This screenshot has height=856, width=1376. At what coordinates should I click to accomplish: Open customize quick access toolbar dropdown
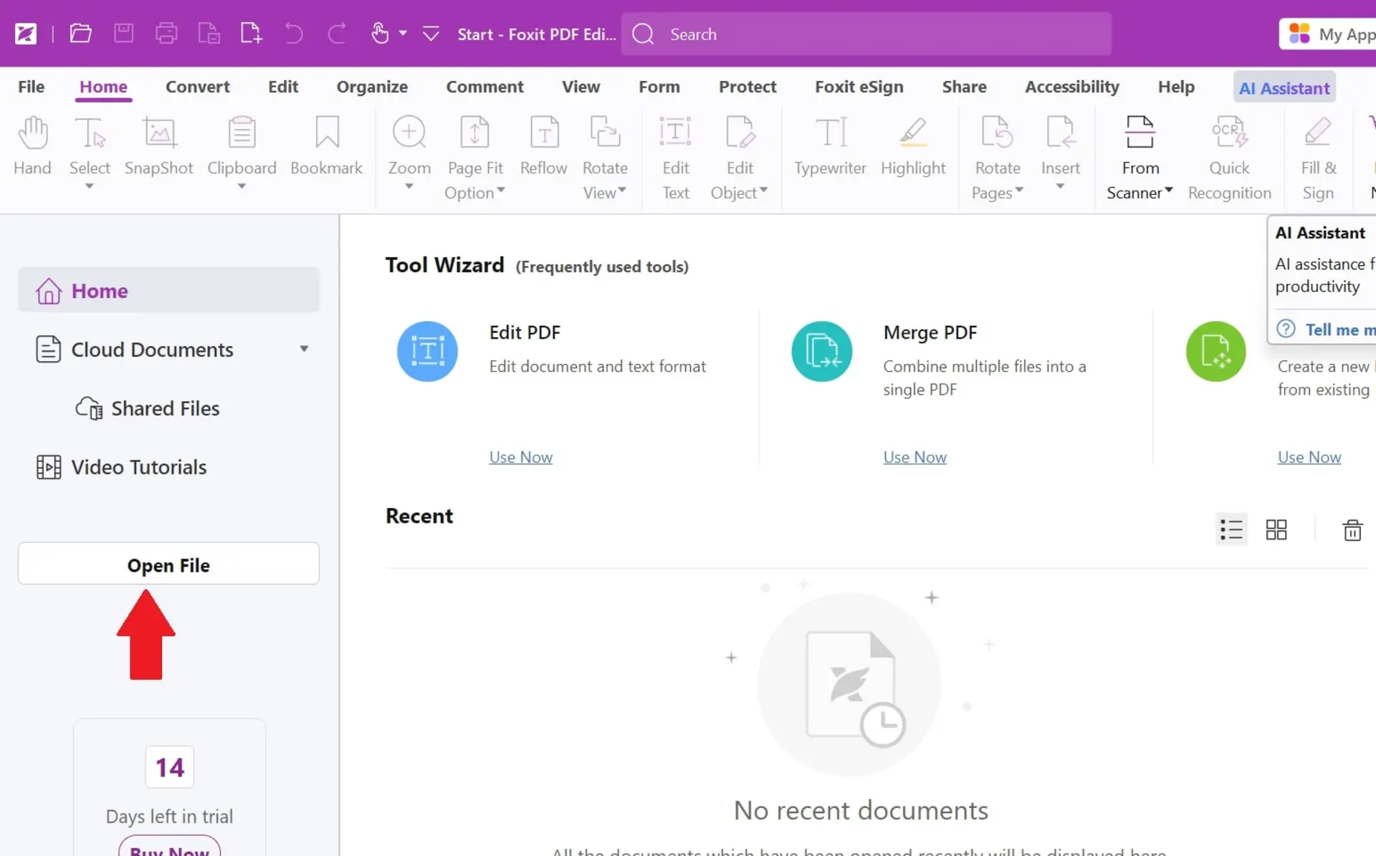click(431, 34)
